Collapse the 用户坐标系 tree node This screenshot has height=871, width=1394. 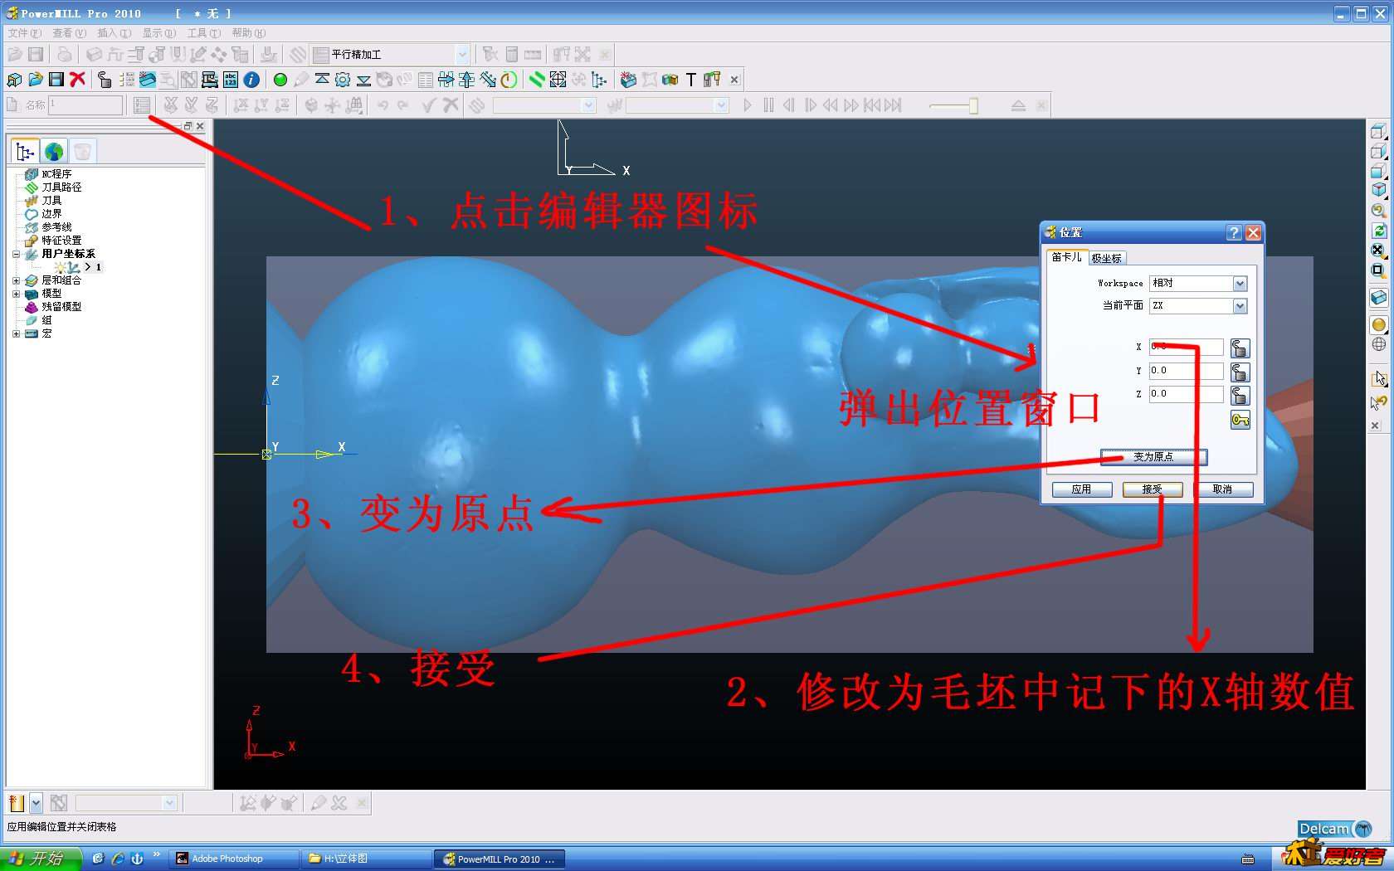point(16,254)
